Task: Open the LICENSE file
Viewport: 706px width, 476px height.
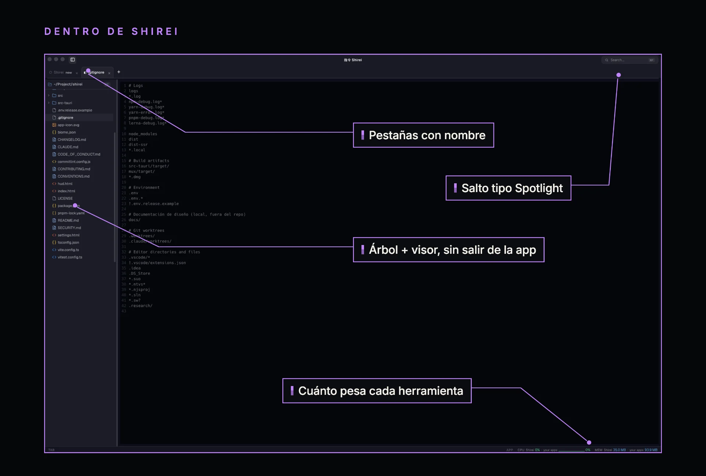Action: (x=65, y=198)
